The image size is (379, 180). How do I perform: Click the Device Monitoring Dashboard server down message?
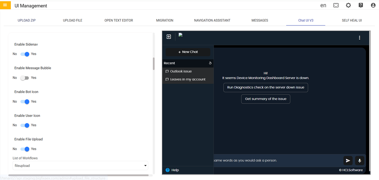click(x=266, y=78)
